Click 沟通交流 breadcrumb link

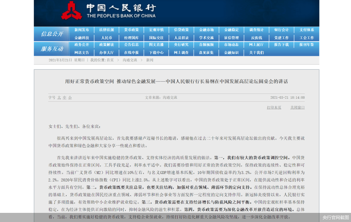click(130, 60)
